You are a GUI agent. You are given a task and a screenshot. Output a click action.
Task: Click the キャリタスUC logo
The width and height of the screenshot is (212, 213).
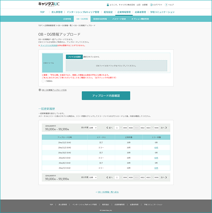click(x=49, y=4)
